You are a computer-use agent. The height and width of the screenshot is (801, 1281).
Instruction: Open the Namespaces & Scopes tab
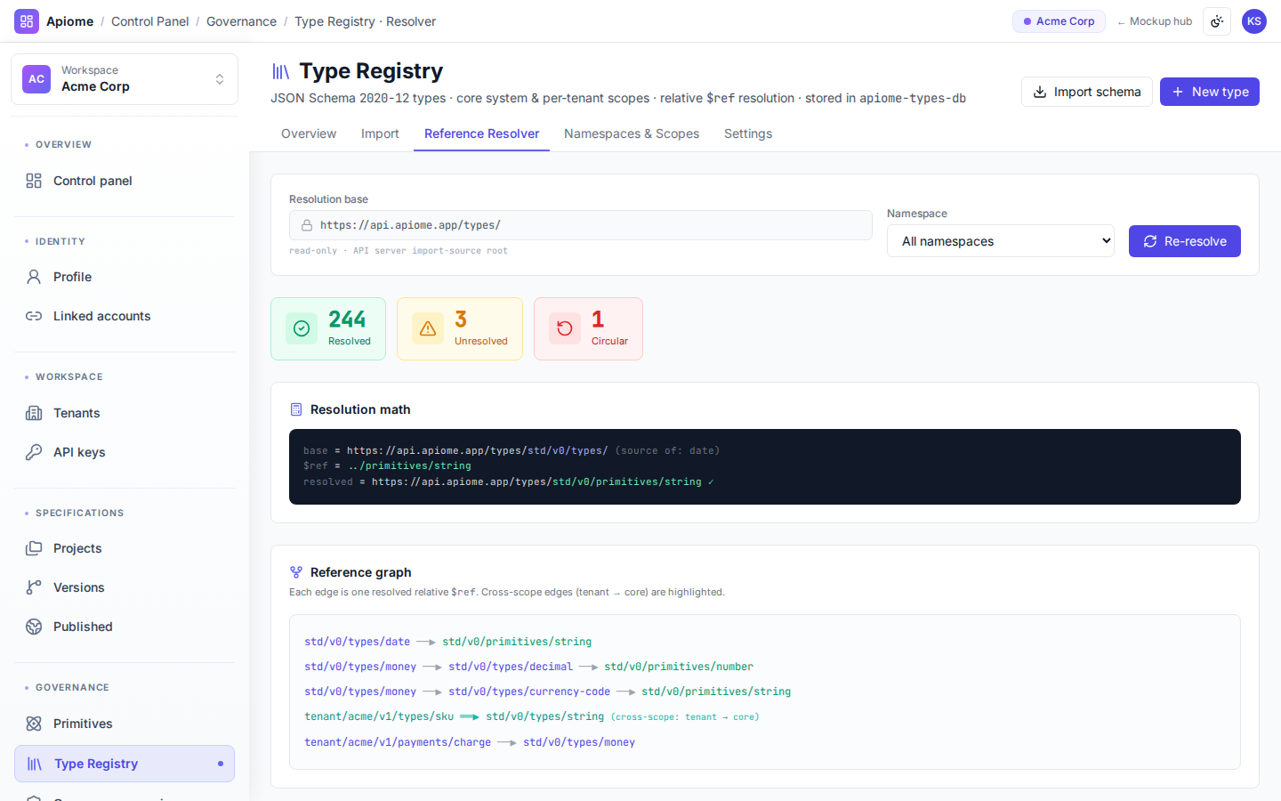click(x=632, y=133)
